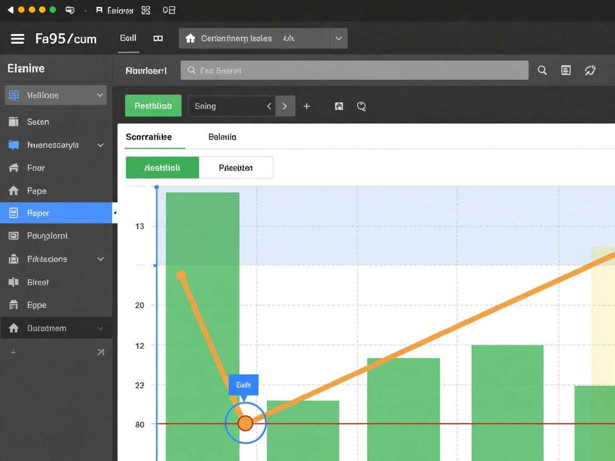The width and height of the screenshot is (615, 461).
Task: Click the hamburger menu icon
Action: 17,39
